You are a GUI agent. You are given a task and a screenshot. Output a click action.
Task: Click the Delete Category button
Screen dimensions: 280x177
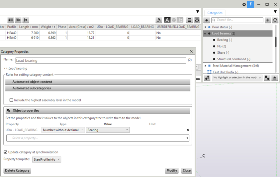click(17, 171)
